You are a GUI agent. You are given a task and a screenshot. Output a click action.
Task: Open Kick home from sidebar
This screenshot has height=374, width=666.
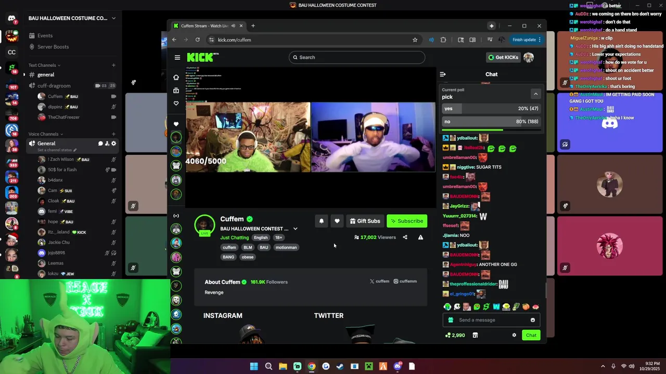tap(176, 77)
